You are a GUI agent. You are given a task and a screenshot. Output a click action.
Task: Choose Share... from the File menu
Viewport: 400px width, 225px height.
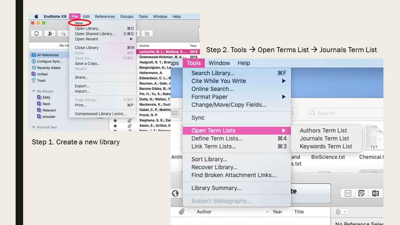pyautogui.click(x=102, y=77)
